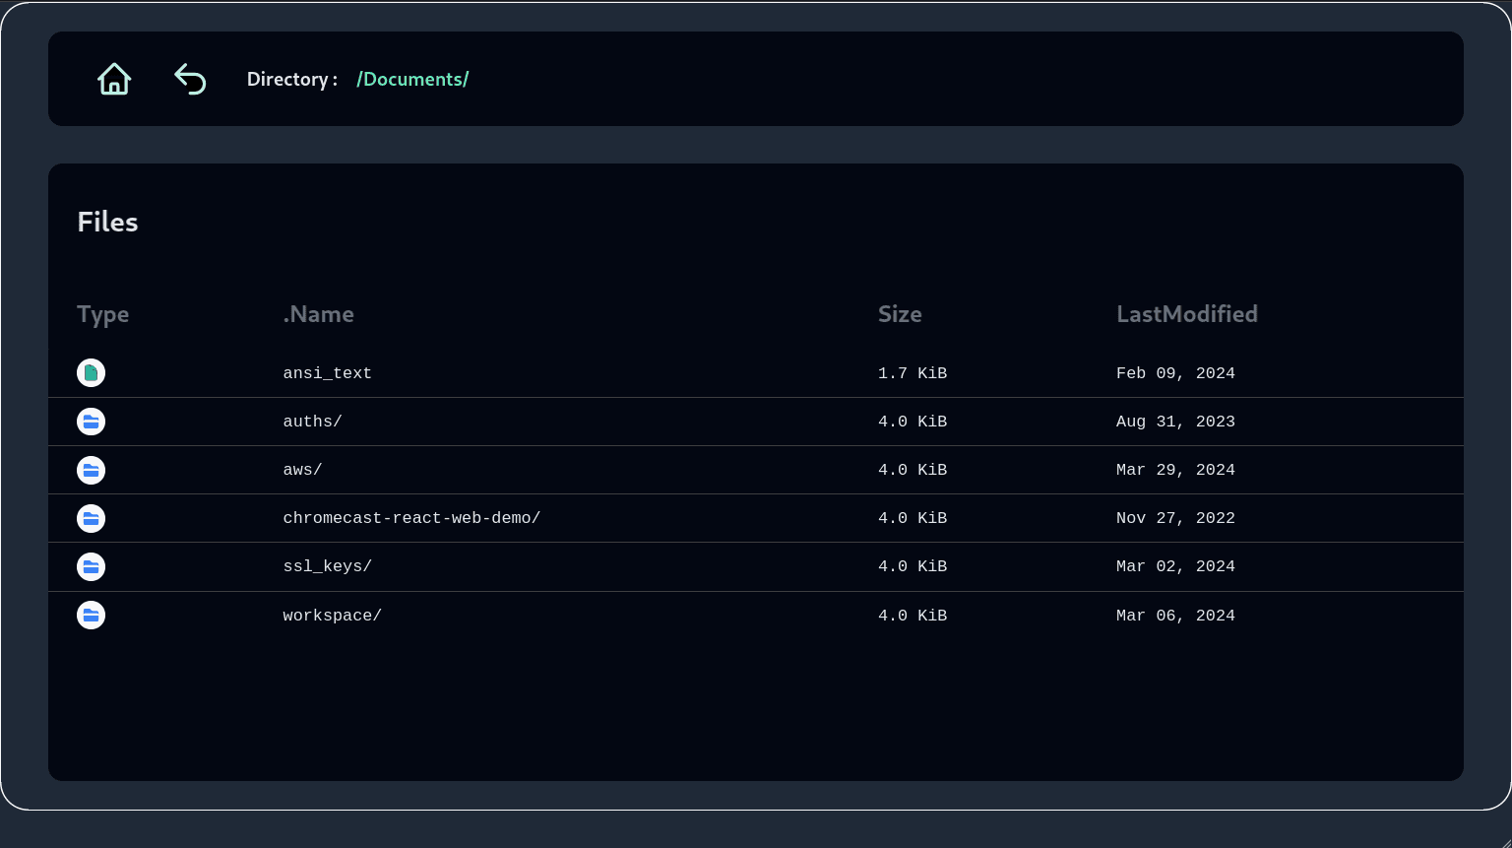Click the folder icon for chromecast-react-web-demo/

click(92, 518)
